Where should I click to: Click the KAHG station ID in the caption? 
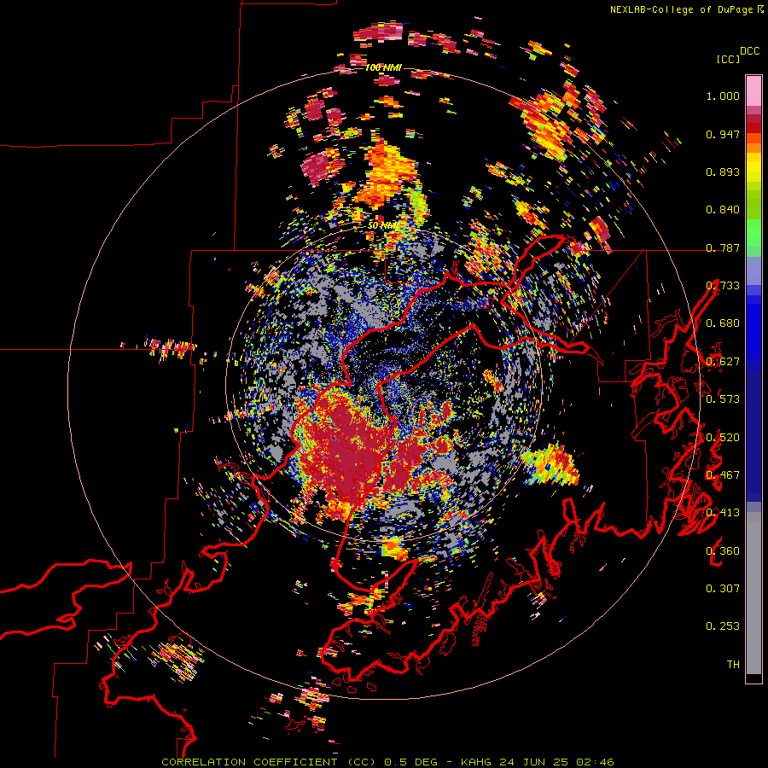(478, 762)
